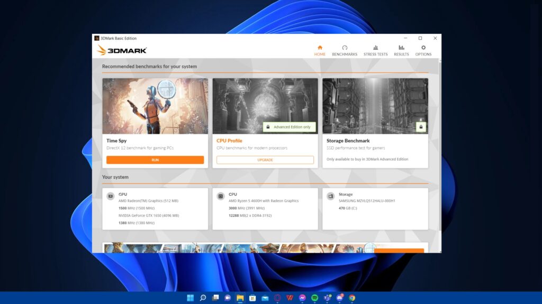Click '12288 MB(2 x DDR4-3192)' memory text
This screenshot has height=304, width=542.
tap(250, 216)
